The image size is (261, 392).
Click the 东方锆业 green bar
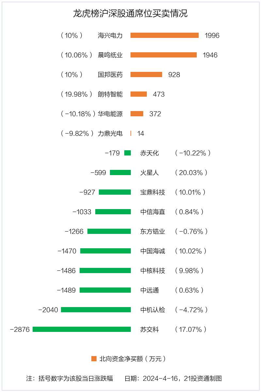(x=109, y=231)
